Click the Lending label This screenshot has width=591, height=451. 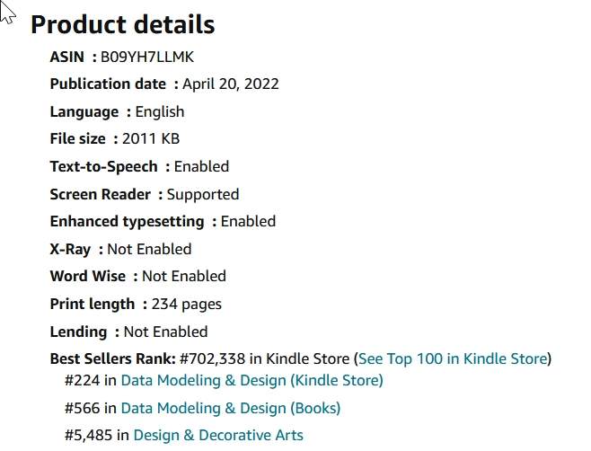[x=78, y=332]
